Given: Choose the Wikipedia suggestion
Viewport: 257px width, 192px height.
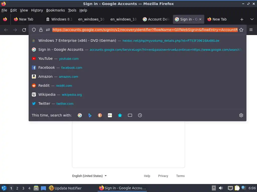Looking at the screenshot, I should tap(137, 94).
